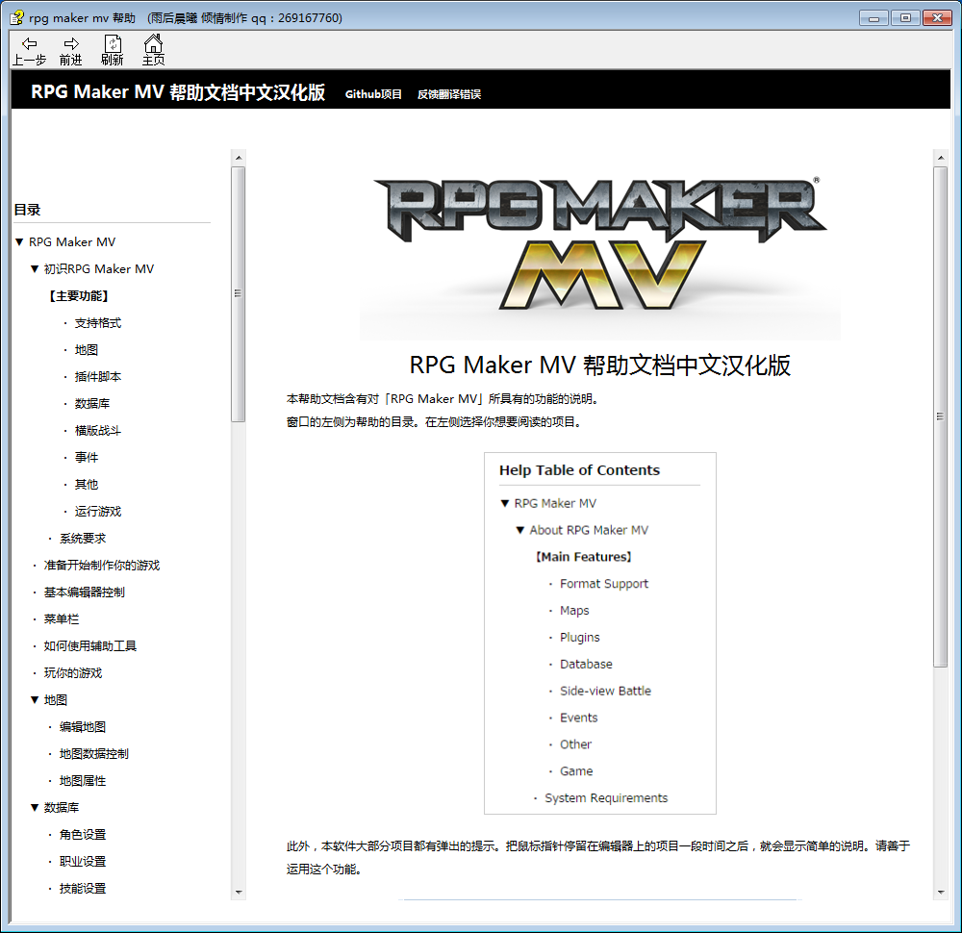Collapse the 数据库 section in the left tree
Viewport: 962px width, 933px height.
[x=35, y=808]
